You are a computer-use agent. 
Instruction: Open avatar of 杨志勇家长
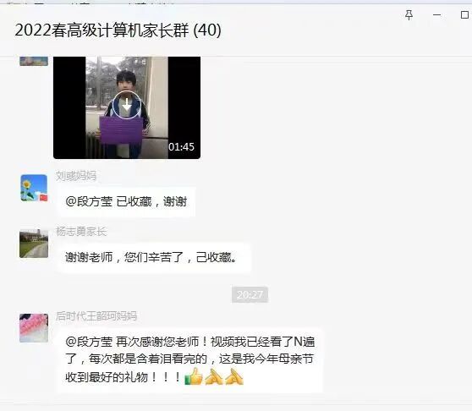click(x=34, y=244)
